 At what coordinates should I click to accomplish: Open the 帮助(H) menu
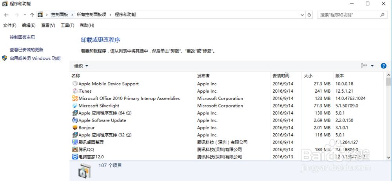(87, 25)
